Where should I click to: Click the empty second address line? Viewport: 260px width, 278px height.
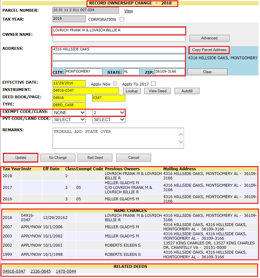[x=119, y=57]
